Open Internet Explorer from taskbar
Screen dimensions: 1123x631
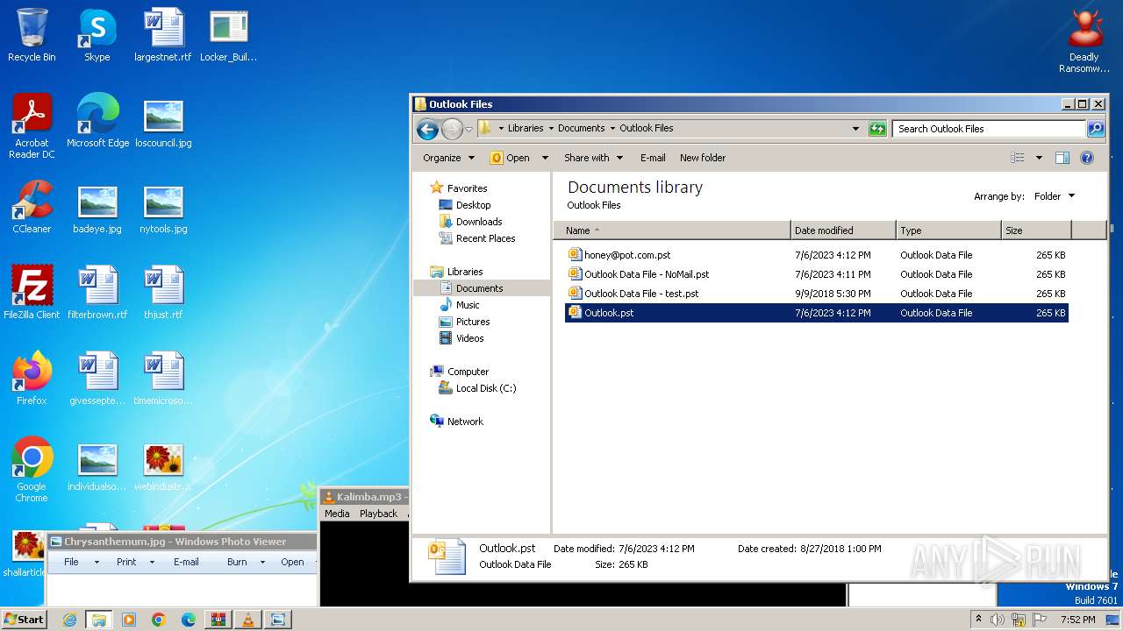click(x=69, y=620)
